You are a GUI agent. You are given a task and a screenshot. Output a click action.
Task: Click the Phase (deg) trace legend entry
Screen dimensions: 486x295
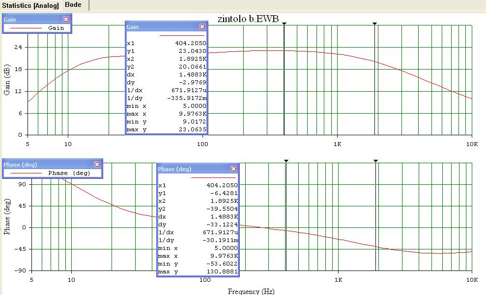point(53,173)
